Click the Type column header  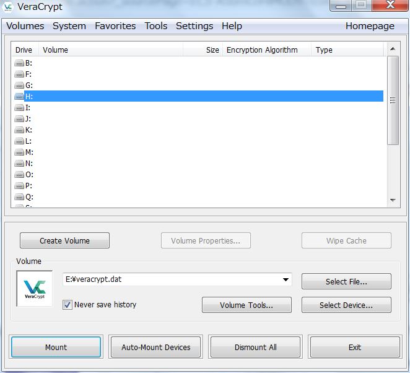point(347,50)
